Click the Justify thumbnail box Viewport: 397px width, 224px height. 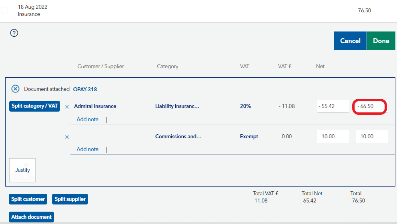click(x=22, y=170)
